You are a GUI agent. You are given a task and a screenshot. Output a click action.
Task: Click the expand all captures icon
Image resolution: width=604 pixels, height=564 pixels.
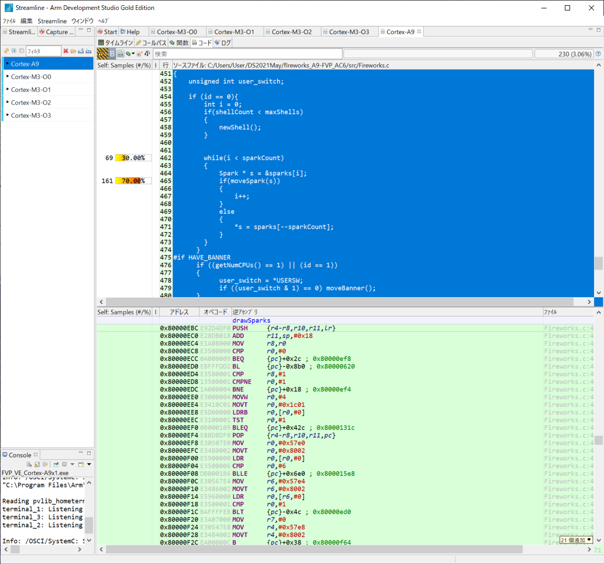click(14, 51)
